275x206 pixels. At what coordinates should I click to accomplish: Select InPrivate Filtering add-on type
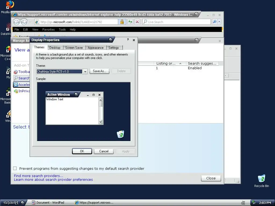point(21,91)
